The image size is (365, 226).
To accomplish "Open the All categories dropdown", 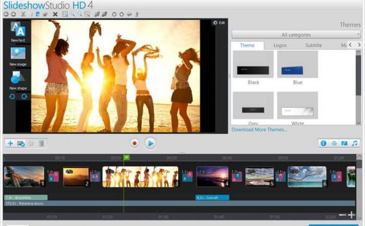I will 296,34.
